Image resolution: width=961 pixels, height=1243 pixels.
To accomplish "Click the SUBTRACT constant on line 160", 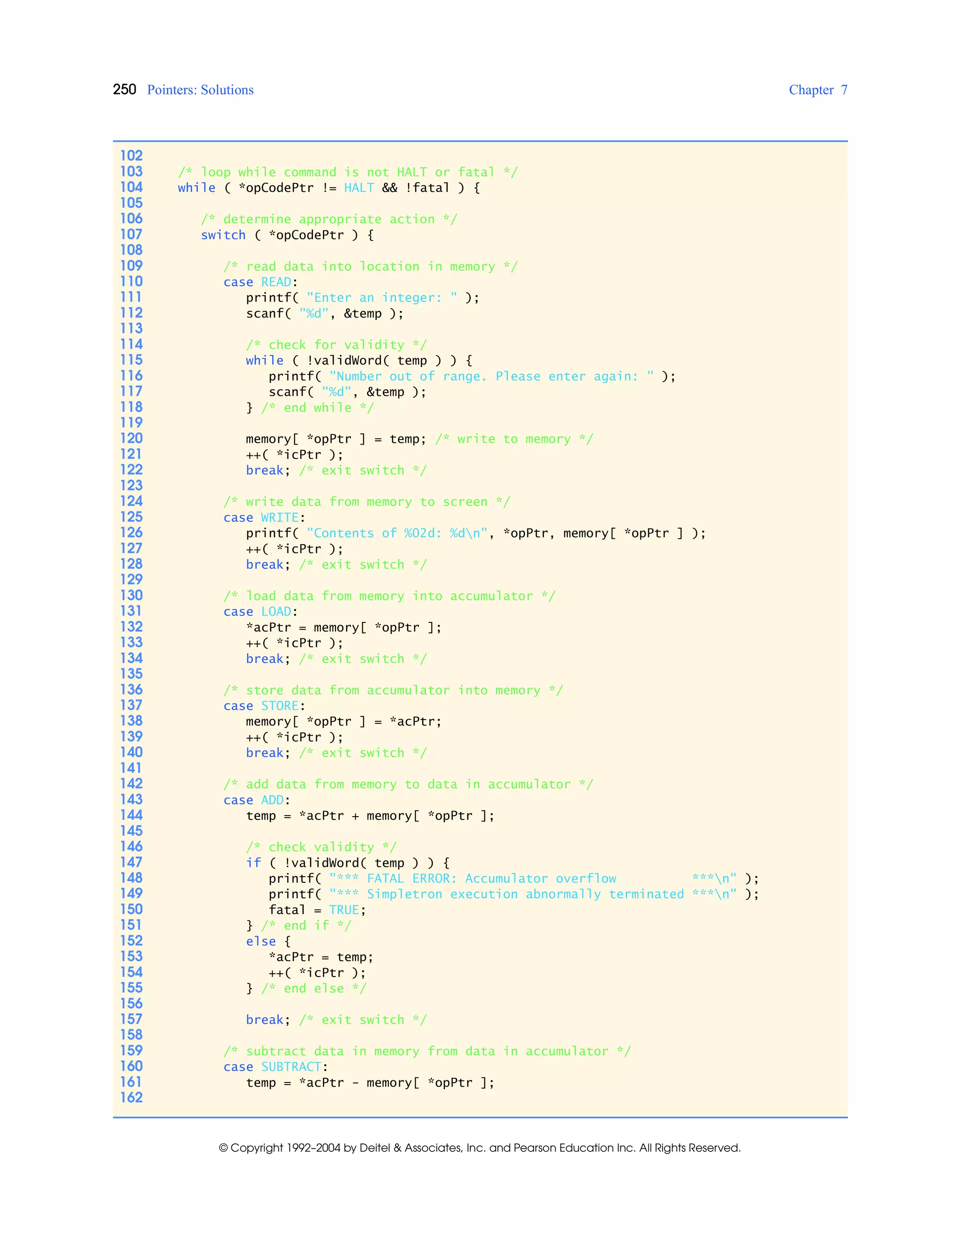I will click(291, 1067).
